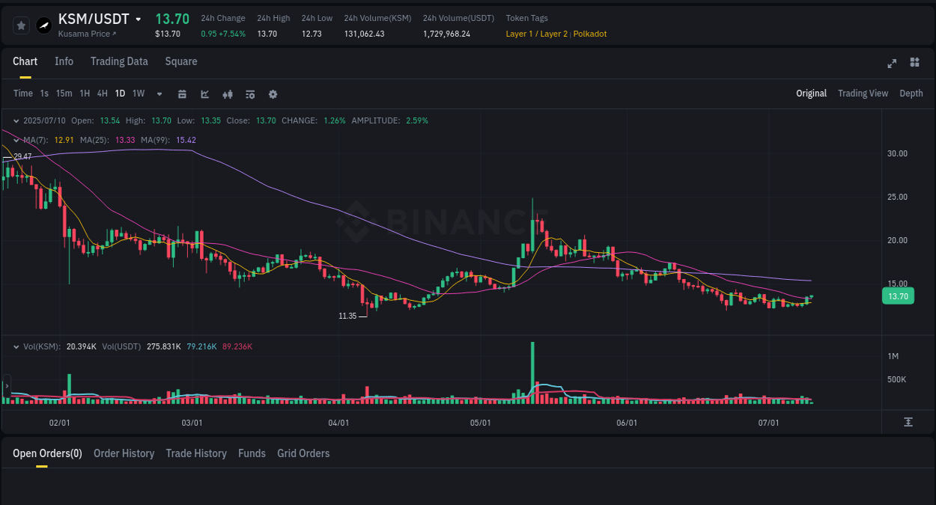This screenshot has height=505, width=936.
Task: Open the Polkadot token tag
Action: 589,34
